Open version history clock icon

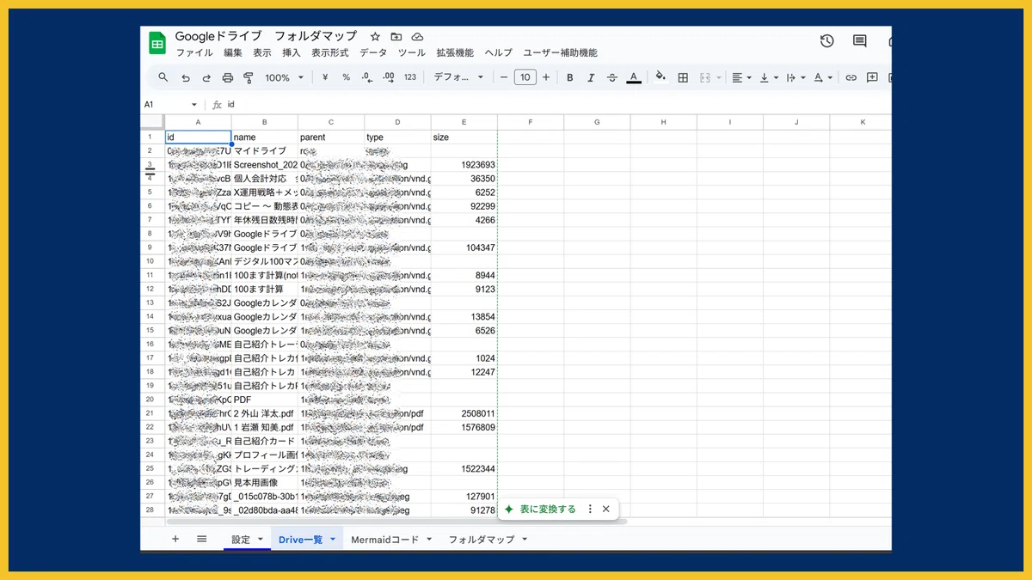click(x=826, y=41)
